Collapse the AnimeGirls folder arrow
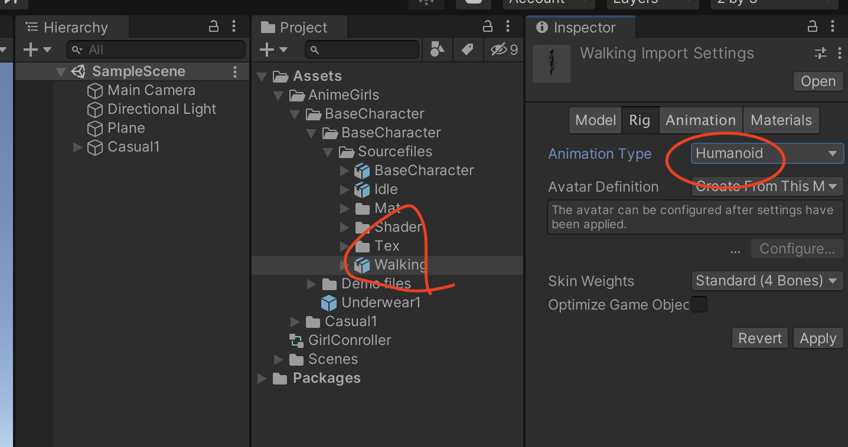The height and width of the screenshot is (447, 848). click(278, 96)
